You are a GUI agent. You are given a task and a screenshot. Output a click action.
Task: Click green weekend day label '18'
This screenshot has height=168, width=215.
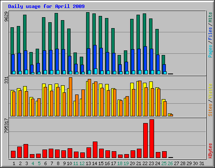tap(120, 163)
